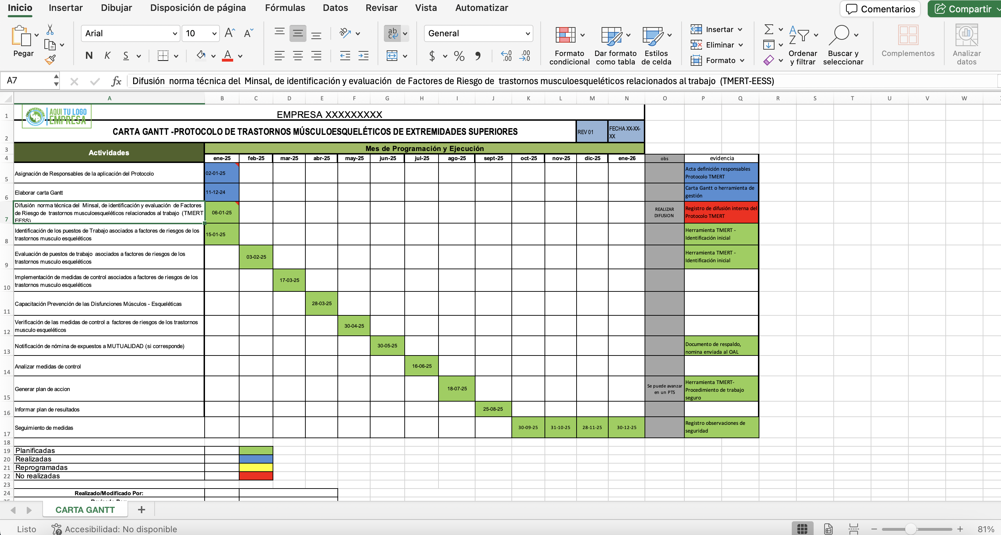Apply percentage style with % icon
The image size is (1001, 535).
click(x=459, y=56)
